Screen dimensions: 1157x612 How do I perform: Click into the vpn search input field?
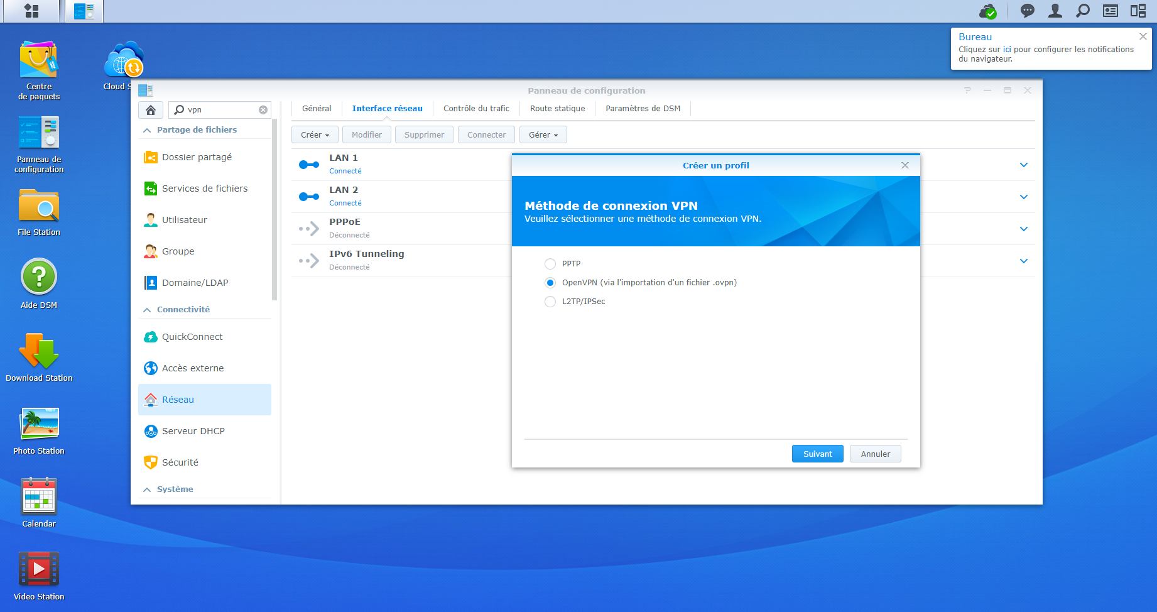[x=221, y=110]
